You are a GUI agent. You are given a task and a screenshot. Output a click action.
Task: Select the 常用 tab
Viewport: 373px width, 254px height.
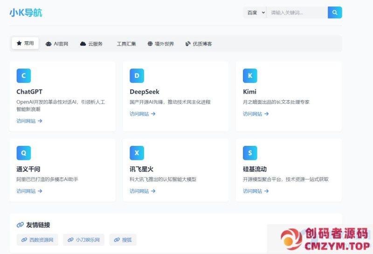[x=25, y=43]
